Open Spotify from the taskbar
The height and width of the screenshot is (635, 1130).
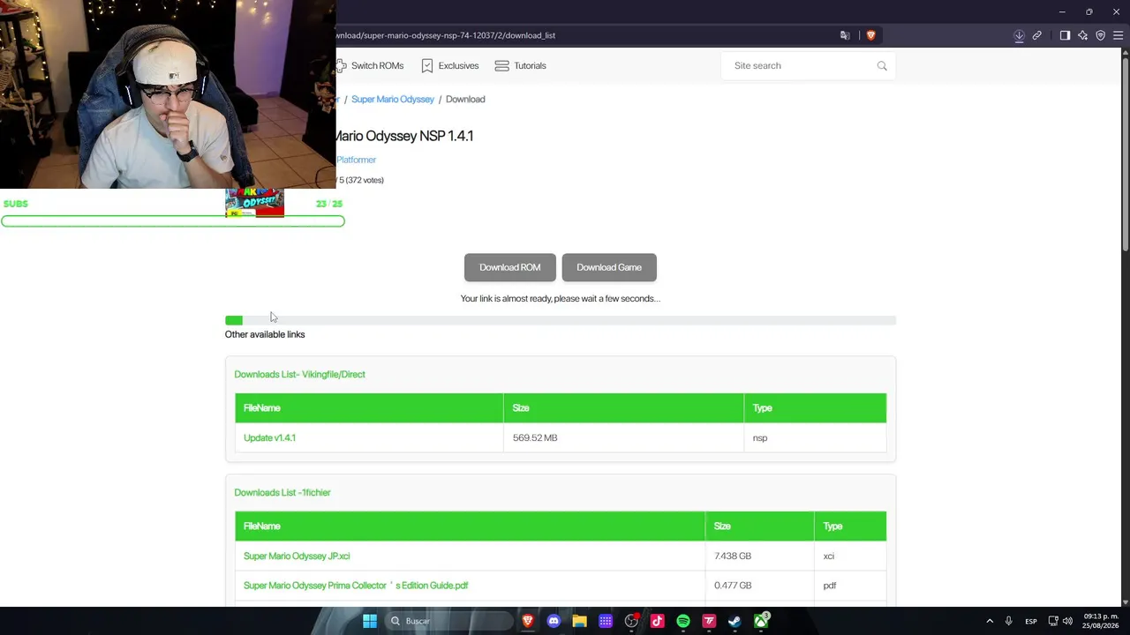click(x=683, y=621)
